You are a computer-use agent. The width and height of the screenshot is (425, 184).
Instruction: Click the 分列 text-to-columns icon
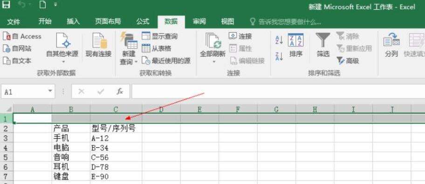(x=391, y=45)
